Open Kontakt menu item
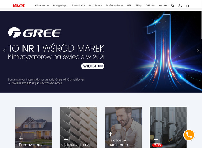The width and height of the screenshot is (202, 148). tap(163, 5)
